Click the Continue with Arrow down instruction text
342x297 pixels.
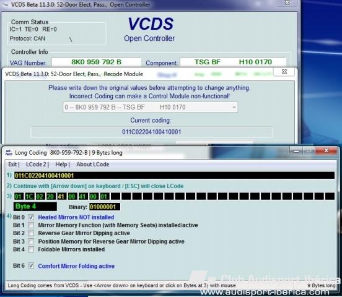(99, 186)
